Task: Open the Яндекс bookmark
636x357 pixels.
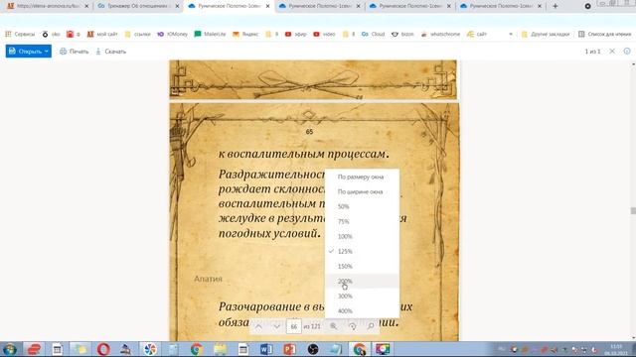Action: click(x=245, y=34)
